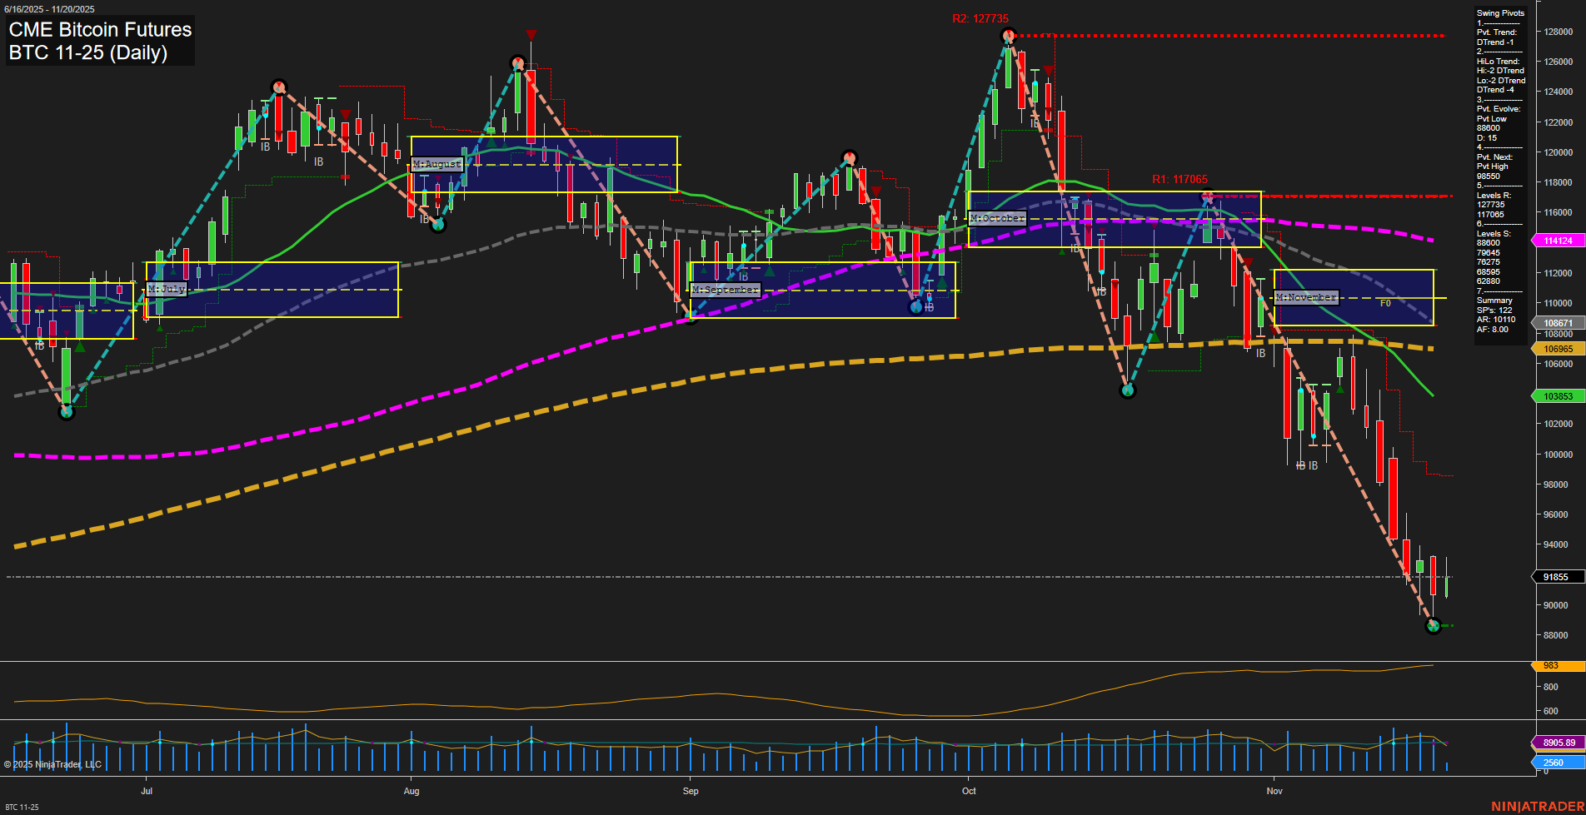The width and height of the screenshot is (1586, 815).
Task: Select the M:October monthly label
Action: pyautogui.click(x=996, y=218)
